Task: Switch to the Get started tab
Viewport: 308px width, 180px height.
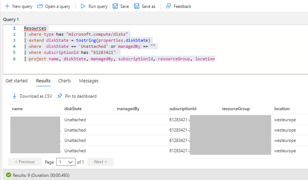Action: pos(16,81)
